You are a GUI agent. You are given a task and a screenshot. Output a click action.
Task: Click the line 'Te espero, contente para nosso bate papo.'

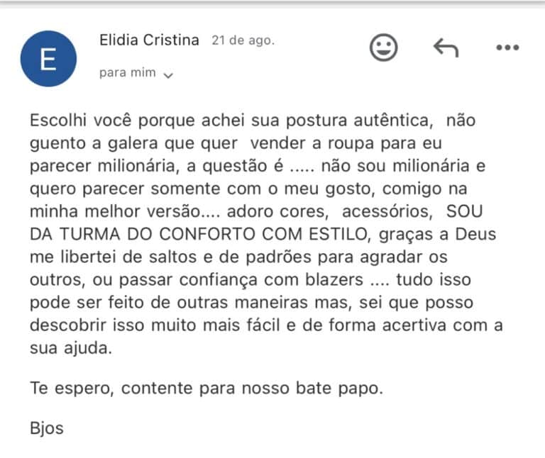coord(207,389)
